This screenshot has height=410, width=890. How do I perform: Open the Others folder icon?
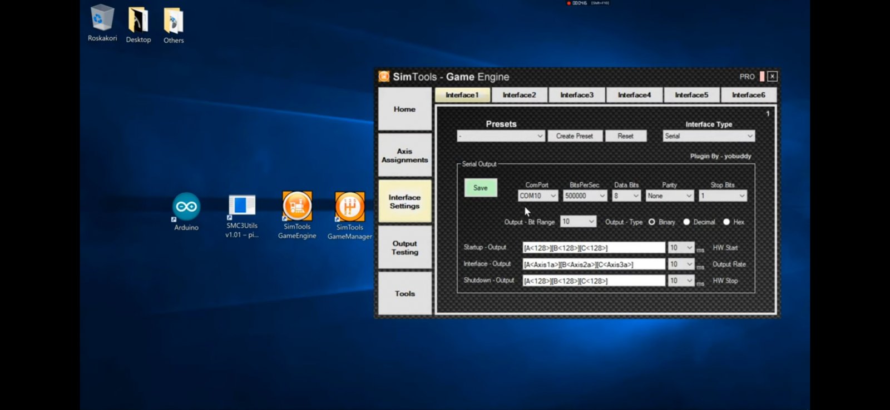tap(174, 21)
